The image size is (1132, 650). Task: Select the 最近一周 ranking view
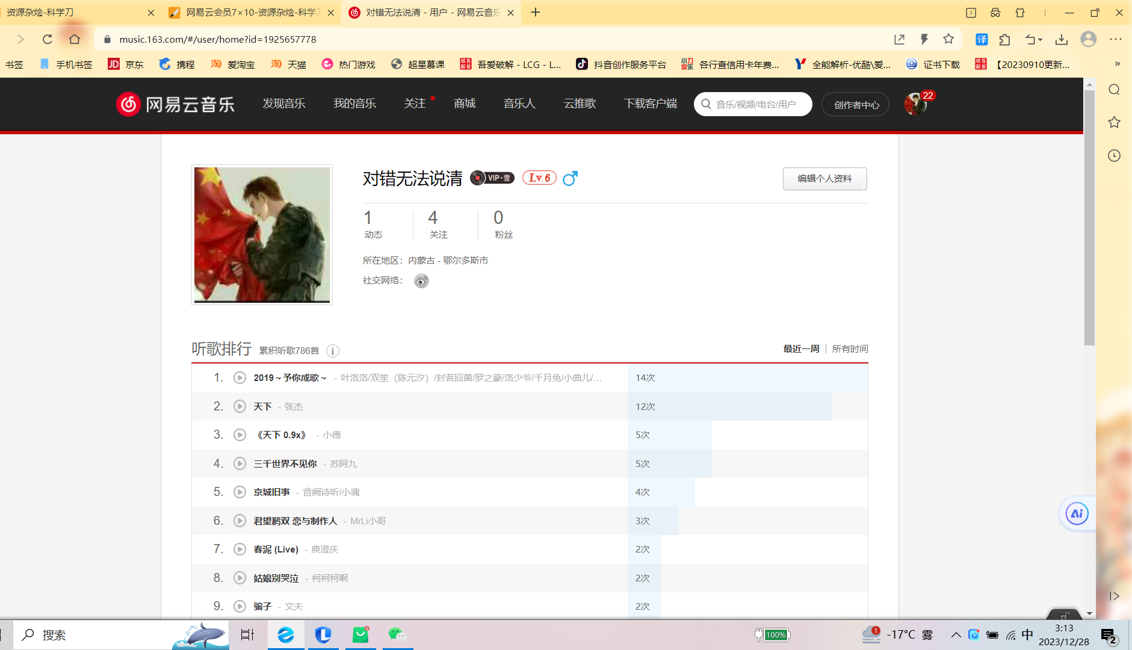tap(801, 349)
